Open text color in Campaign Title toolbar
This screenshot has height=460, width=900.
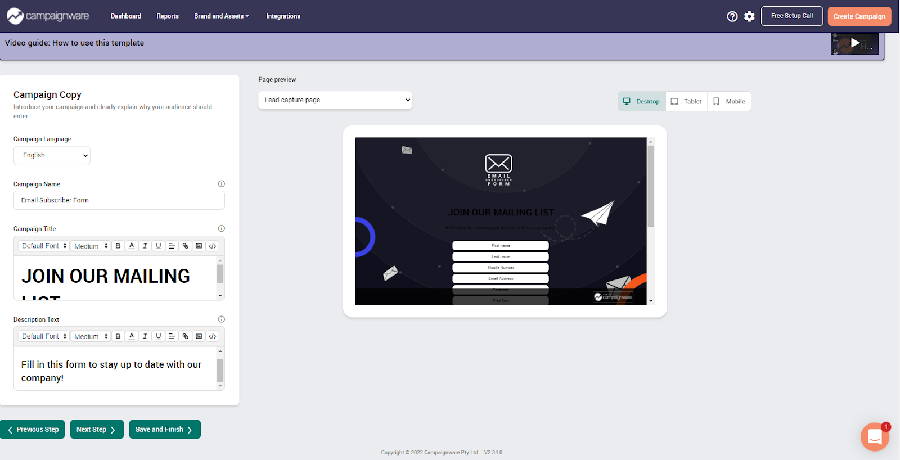[132, 246]
